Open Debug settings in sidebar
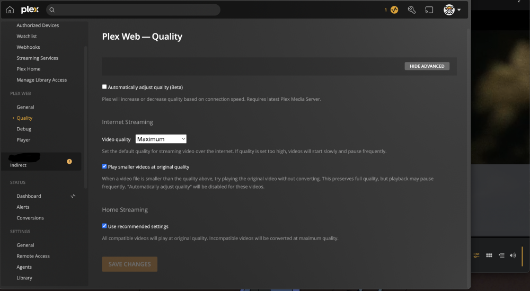This screenshot has width=530, height=291. click(x=24, y=129)
